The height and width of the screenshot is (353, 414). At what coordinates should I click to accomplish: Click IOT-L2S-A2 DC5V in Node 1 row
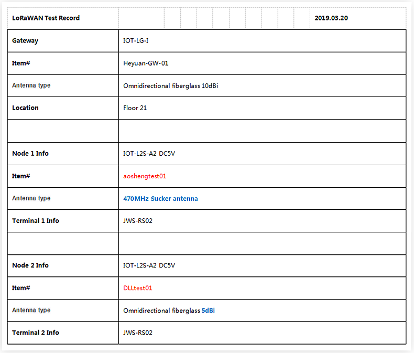149,154
